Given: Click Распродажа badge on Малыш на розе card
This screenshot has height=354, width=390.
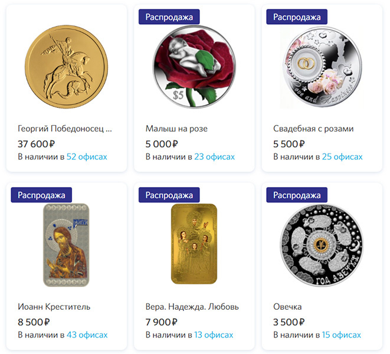Looking at the screenshot, I should (x=169, y=17).
